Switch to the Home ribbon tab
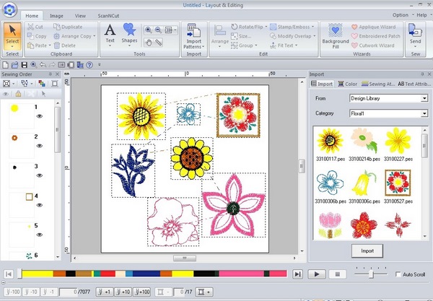Image resolution: width=433 pixels, height=301 pixels. coord(32,16)
